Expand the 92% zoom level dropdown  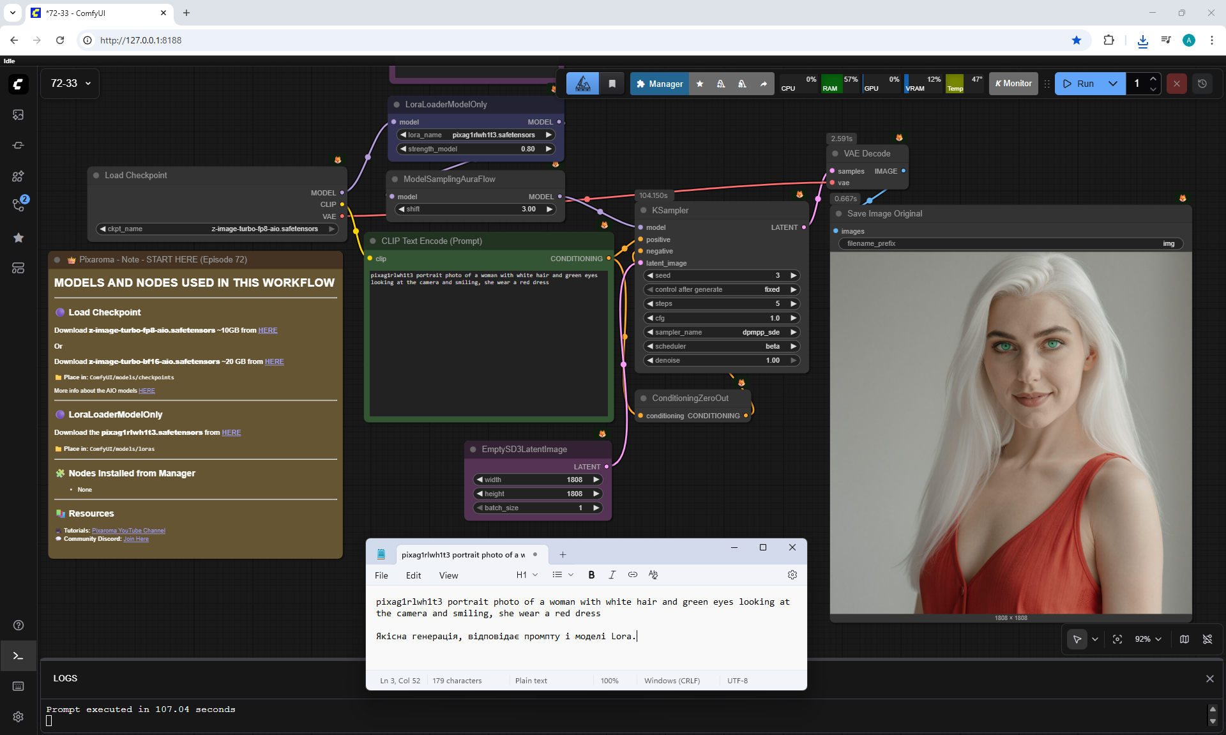[1147, 639]
